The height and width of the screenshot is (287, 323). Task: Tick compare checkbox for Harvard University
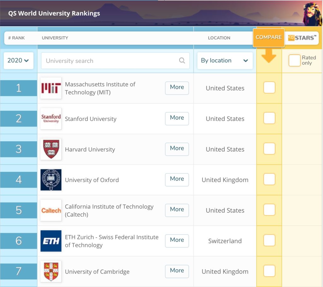pyautogui.click(x=269, y=149)
